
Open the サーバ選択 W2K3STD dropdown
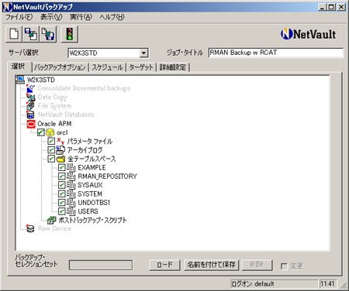[x=143, y=53]
